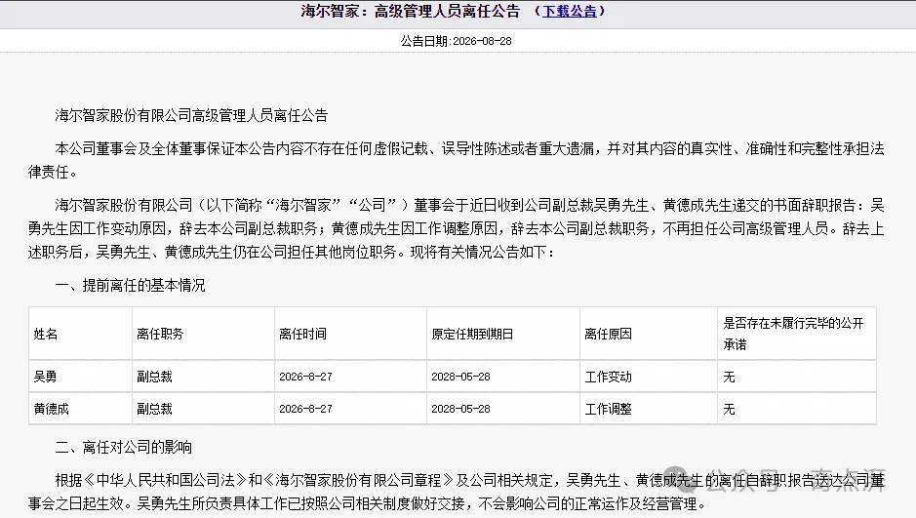Click the paragraph starting 本公司董事会及全体董事保证

pos(457,161)
